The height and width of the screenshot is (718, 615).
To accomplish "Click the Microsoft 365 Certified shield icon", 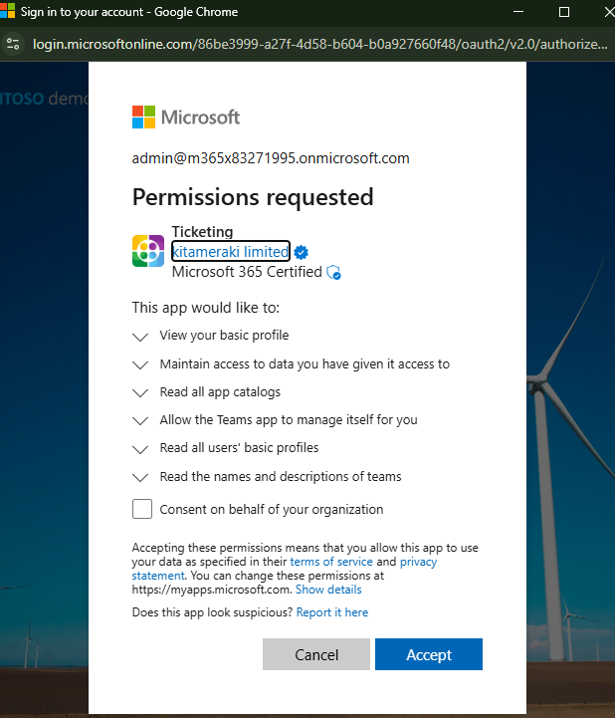I will click(334, 273).
